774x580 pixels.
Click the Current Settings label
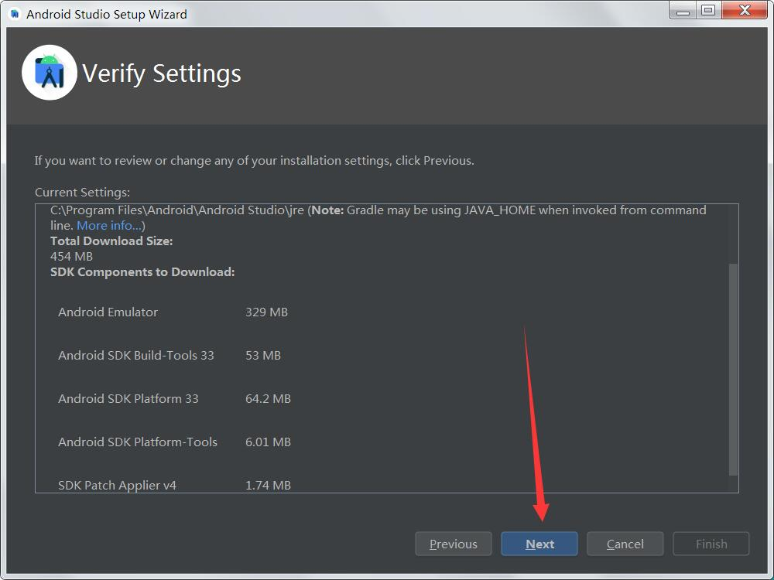pyautogui.click(x=83, y=192)
